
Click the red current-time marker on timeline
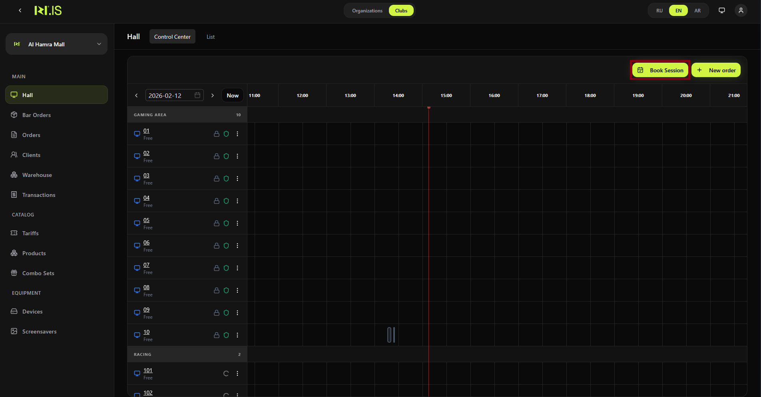click(428, 107)
